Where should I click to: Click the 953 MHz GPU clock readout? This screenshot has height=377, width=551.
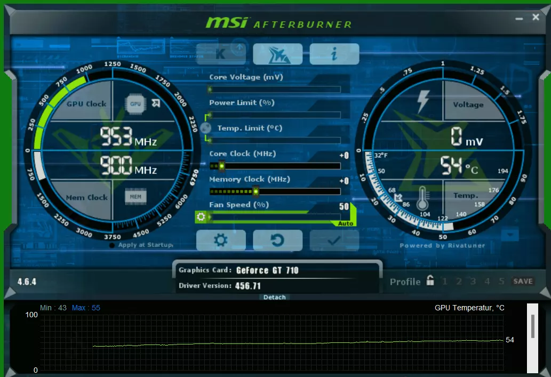[129, 137]
